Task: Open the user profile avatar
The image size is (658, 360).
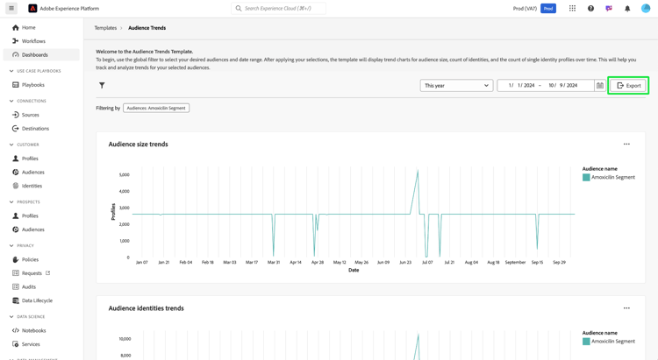Action: 646,9
